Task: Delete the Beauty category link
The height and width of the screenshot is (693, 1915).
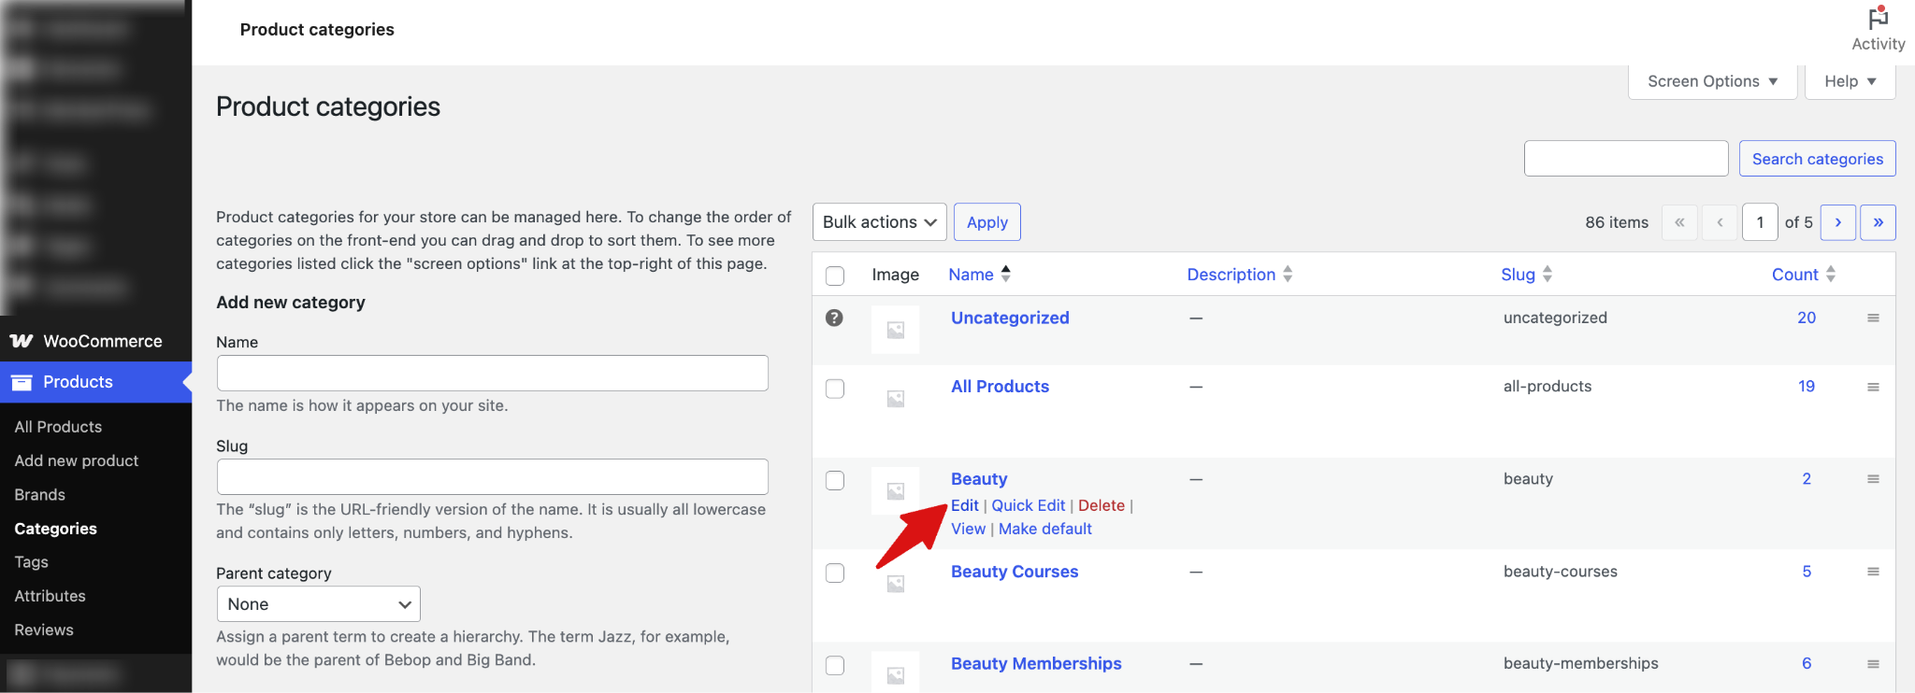Action: [1101, 505]
